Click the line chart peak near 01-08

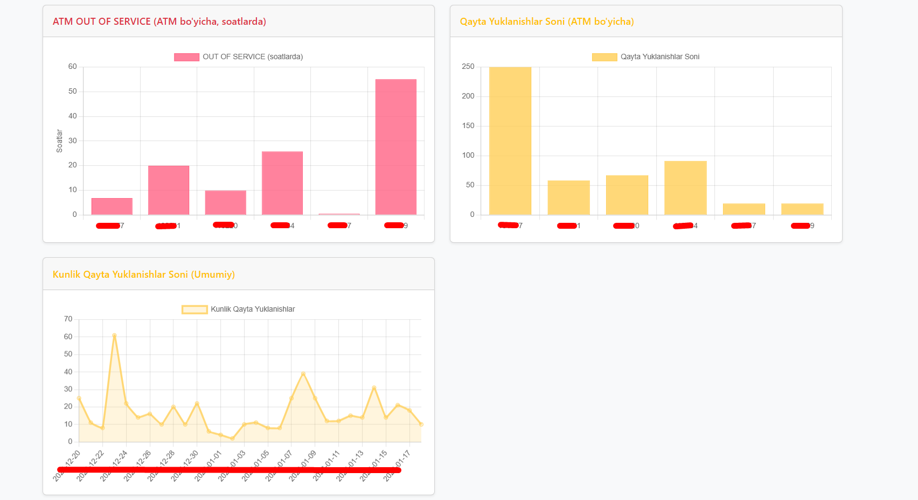(x=303, y=374)
